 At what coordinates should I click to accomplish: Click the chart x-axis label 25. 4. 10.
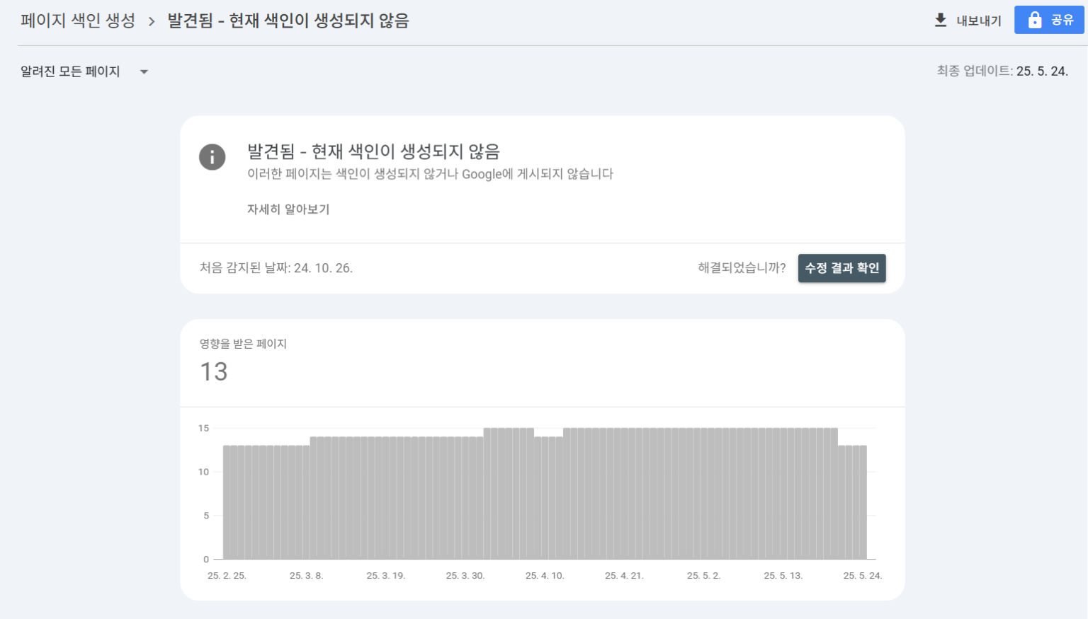[545, 576]
